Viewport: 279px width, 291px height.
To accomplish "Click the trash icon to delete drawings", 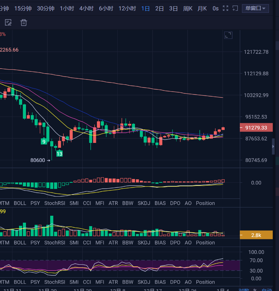I will 24,23.
